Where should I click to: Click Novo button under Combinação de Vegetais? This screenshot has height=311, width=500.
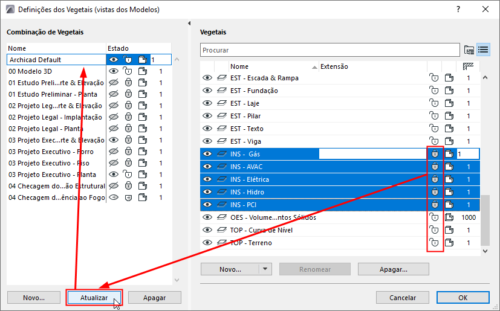tap(34, 298)
